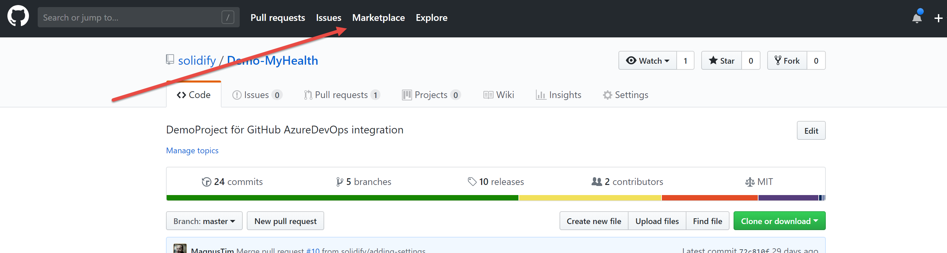Viewport: 947px width, 253px height.
Task: Click the notifications bell icon
Action: (917, 17)
